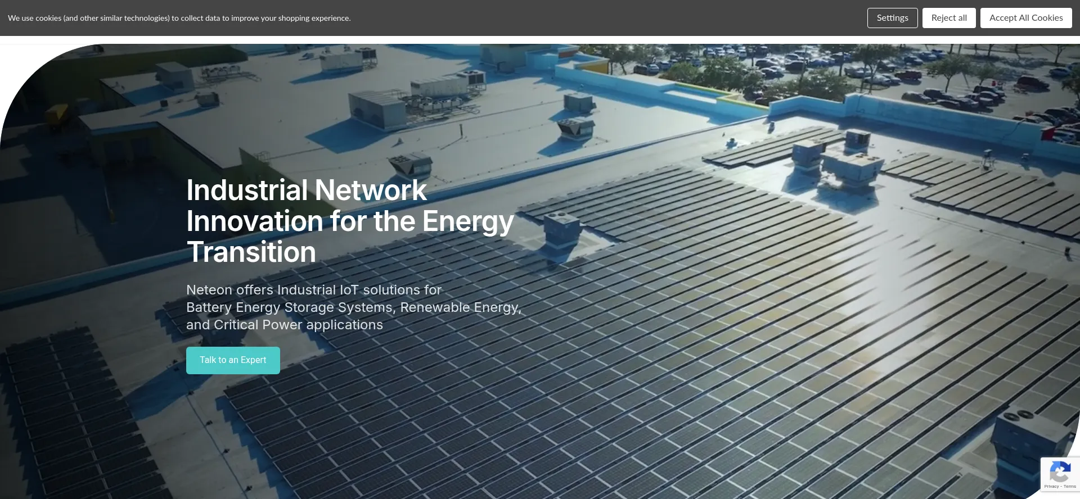Click the word "Expert" on teal button

[x=253, y=360]
